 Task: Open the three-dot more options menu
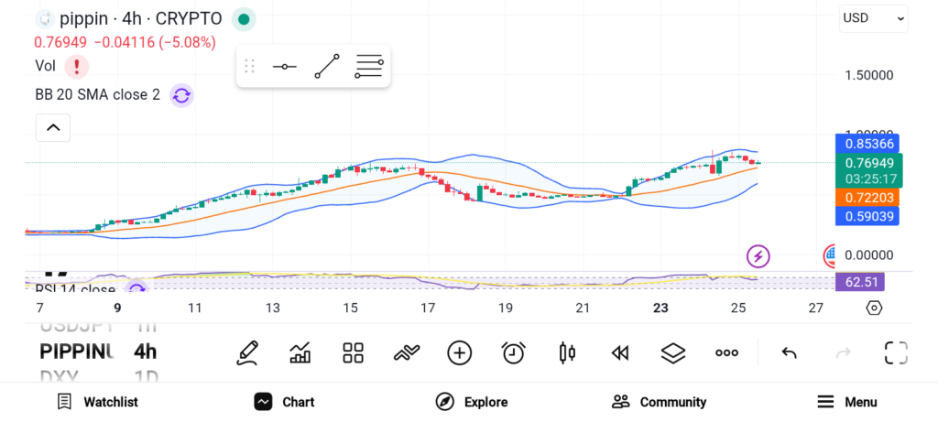[726, 352]
